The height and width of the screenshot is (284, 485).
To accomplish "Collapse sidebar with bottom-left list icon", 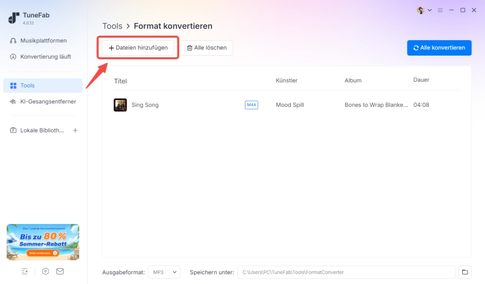I will 25,271.
